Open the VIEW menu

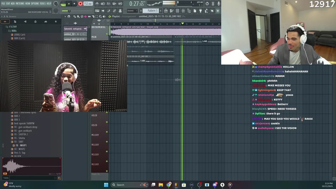(28, 3)
